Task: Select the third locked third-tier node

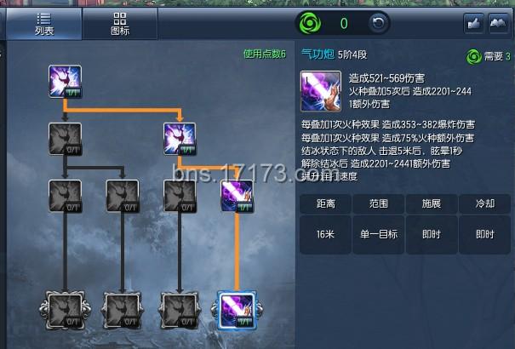Action: click(x=180, y=196)
